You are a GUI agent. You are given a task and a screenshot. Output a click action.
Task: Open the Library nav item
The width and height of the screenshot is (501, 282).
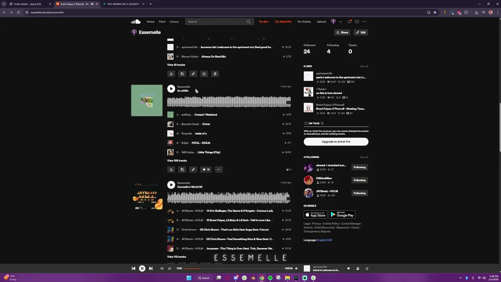(x=174, y=22)
